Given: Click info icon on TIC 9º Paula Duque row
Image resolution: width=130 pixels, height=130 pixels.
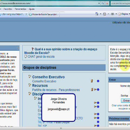Looking at the screenshot, I should point(98,122).
